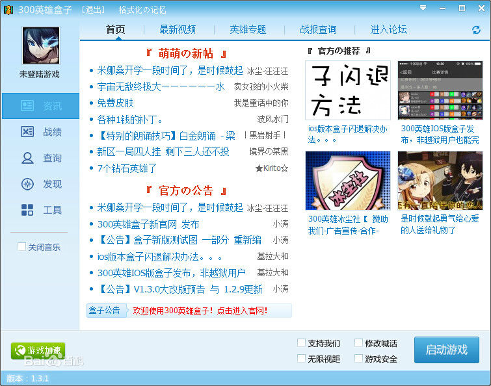
Task: Open the 【特别的朗诵技巧】白金朗诵 post
Action: [x=166, y=136]
